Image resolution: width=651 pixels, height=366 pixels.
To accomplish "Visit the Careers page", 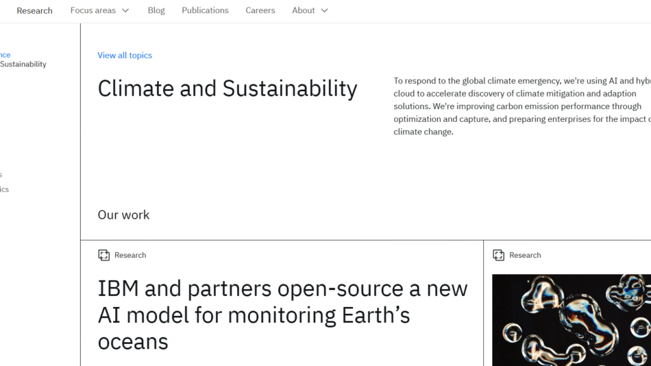I will point(260,10).
